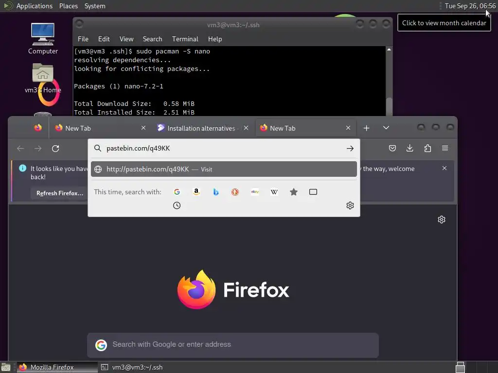This screenshot has width=498, height=373.
Task: Close Installation alternatives tab
Action: pos(246,128)
